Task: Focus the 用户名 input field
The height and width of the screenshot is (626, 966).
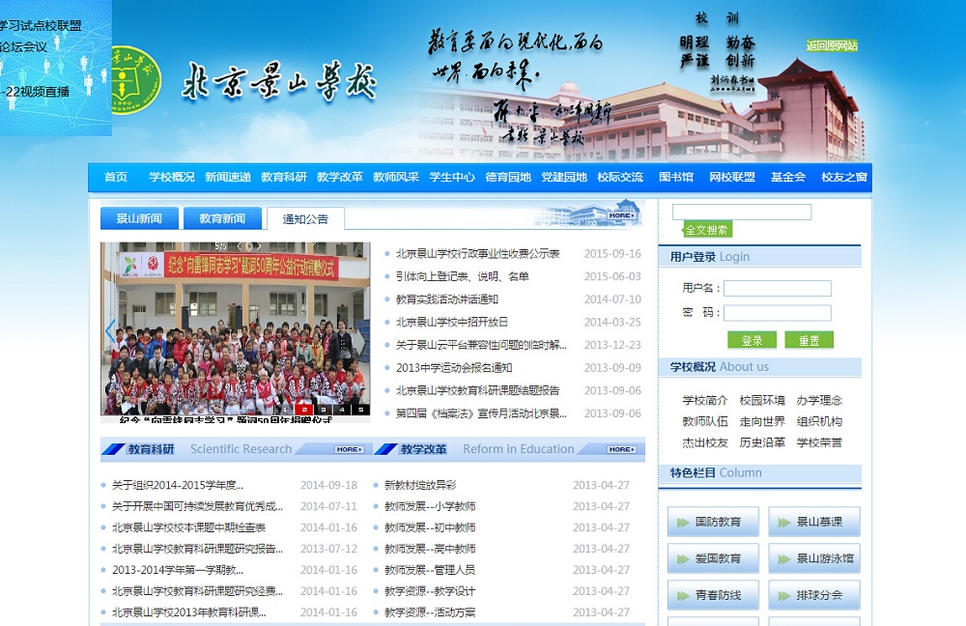Action: [778, 288]
